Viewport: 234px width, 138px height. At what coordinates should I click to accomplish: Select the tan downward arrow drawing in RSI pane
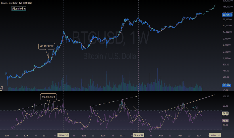click(136, 108)
